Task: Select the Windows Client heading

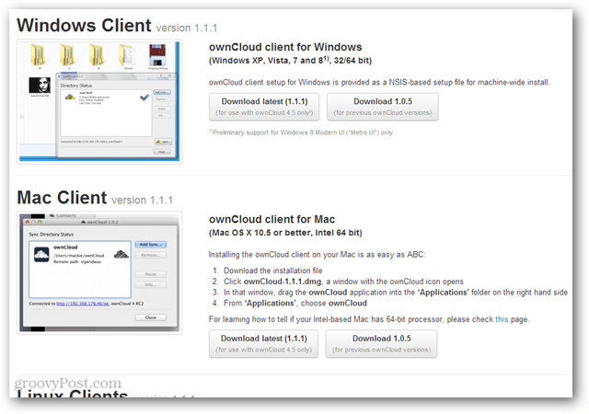Action: (84, 25)
